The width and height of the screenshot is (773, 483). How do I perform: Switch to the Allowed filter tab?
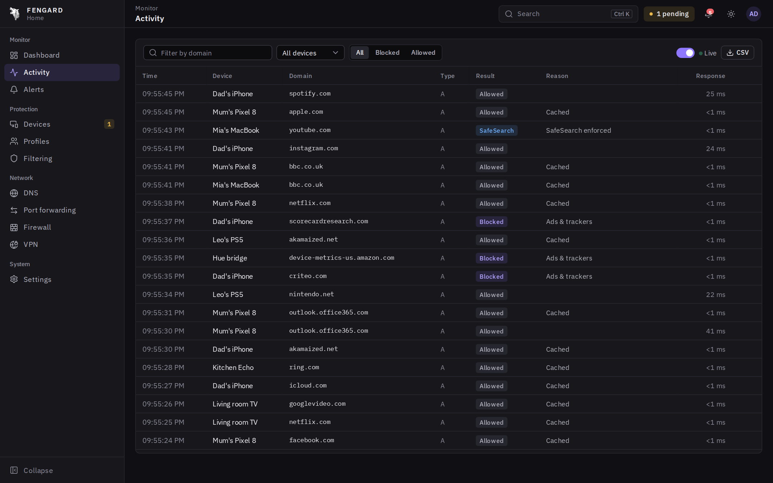pos(423,53)
